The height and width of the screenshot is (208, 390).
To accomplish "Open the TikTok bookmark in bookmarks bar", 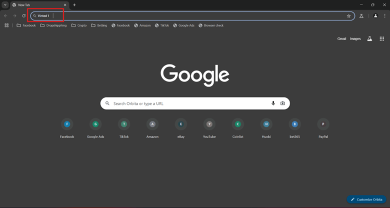I will pos(162,25).
